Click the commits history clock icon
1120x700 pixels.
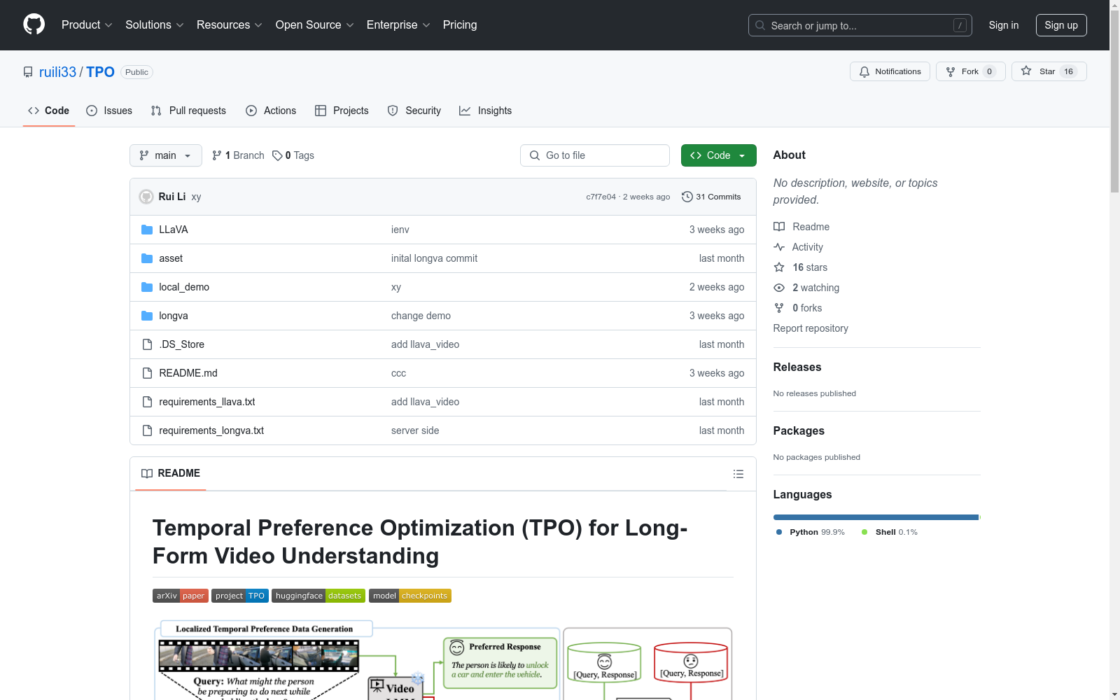pyautogui.click(x=687, y=197)
